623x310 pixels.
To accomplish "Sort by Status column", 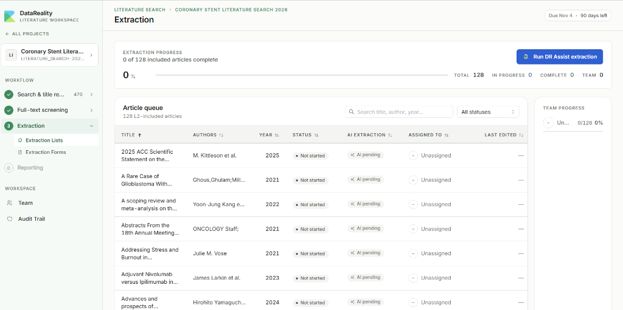I will 305,135.
